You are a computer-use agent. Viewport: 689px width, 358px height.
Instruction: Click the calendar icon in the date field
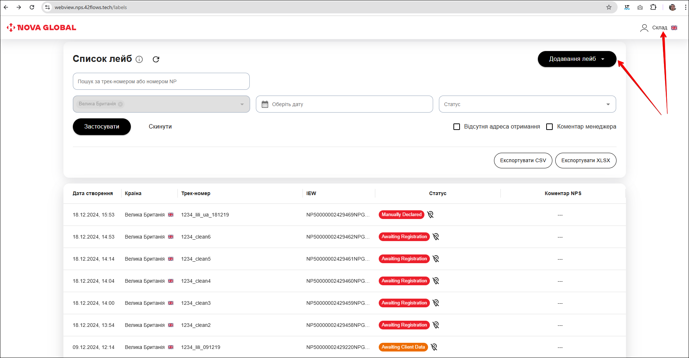[x=265, y=104]
